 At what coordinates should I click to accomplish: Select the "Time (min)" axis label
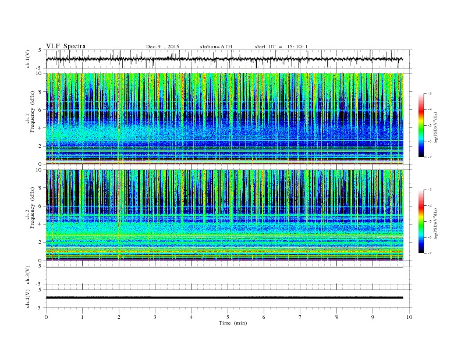coord(233,323)
